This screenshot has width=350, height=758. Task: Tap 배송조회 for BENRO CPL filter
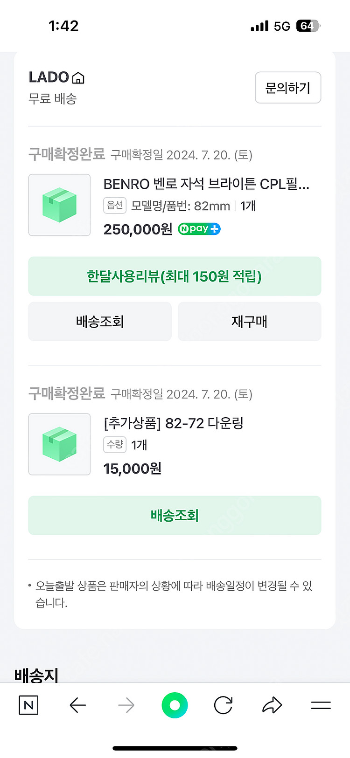point(100,322)
